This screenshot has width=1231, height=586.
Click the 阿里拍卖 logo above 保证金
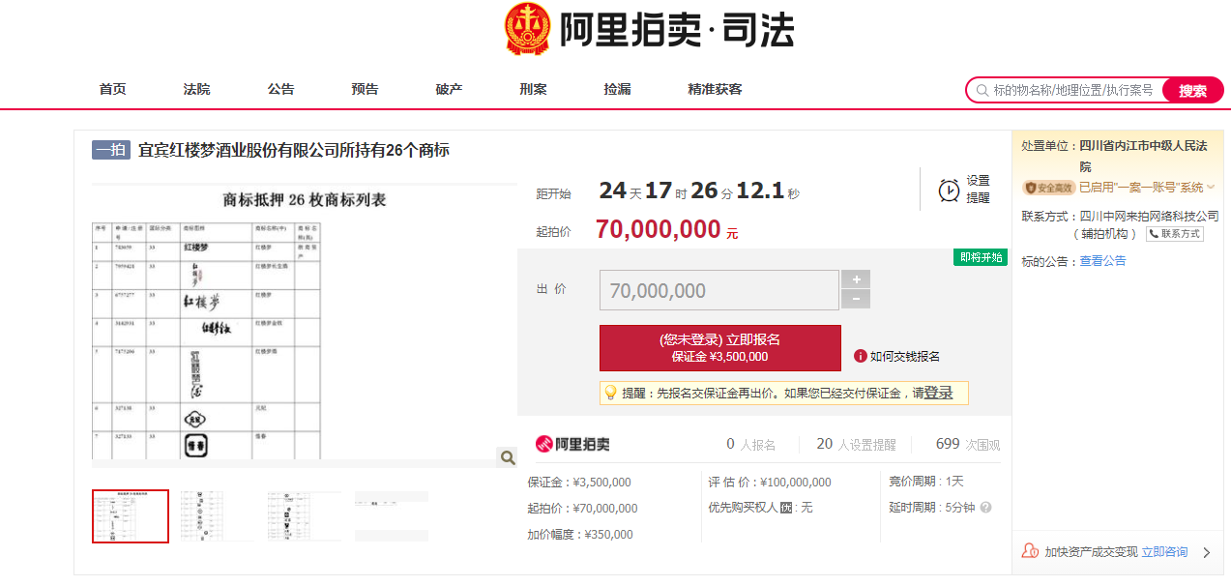point(572,444)
